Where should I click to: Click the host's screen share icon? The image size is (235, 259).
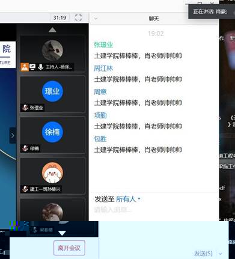click(x=32, y=67)
